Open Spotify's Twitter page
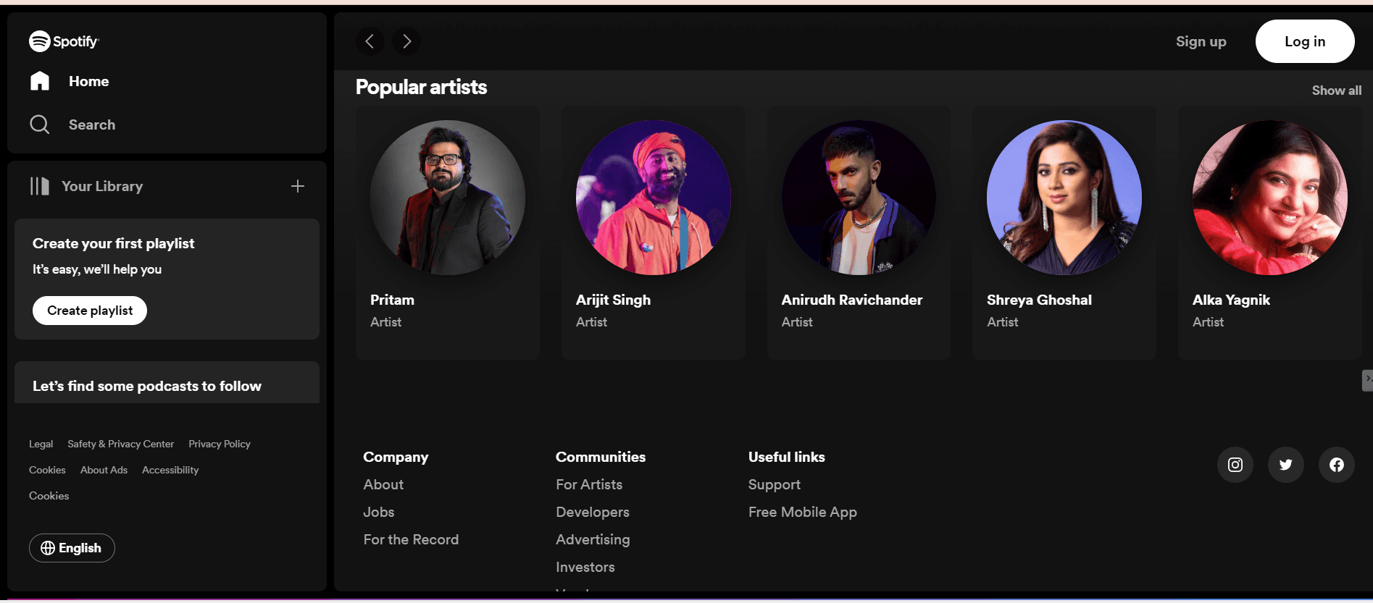This screenshot has height=603, width=1373. (1286, 465)
